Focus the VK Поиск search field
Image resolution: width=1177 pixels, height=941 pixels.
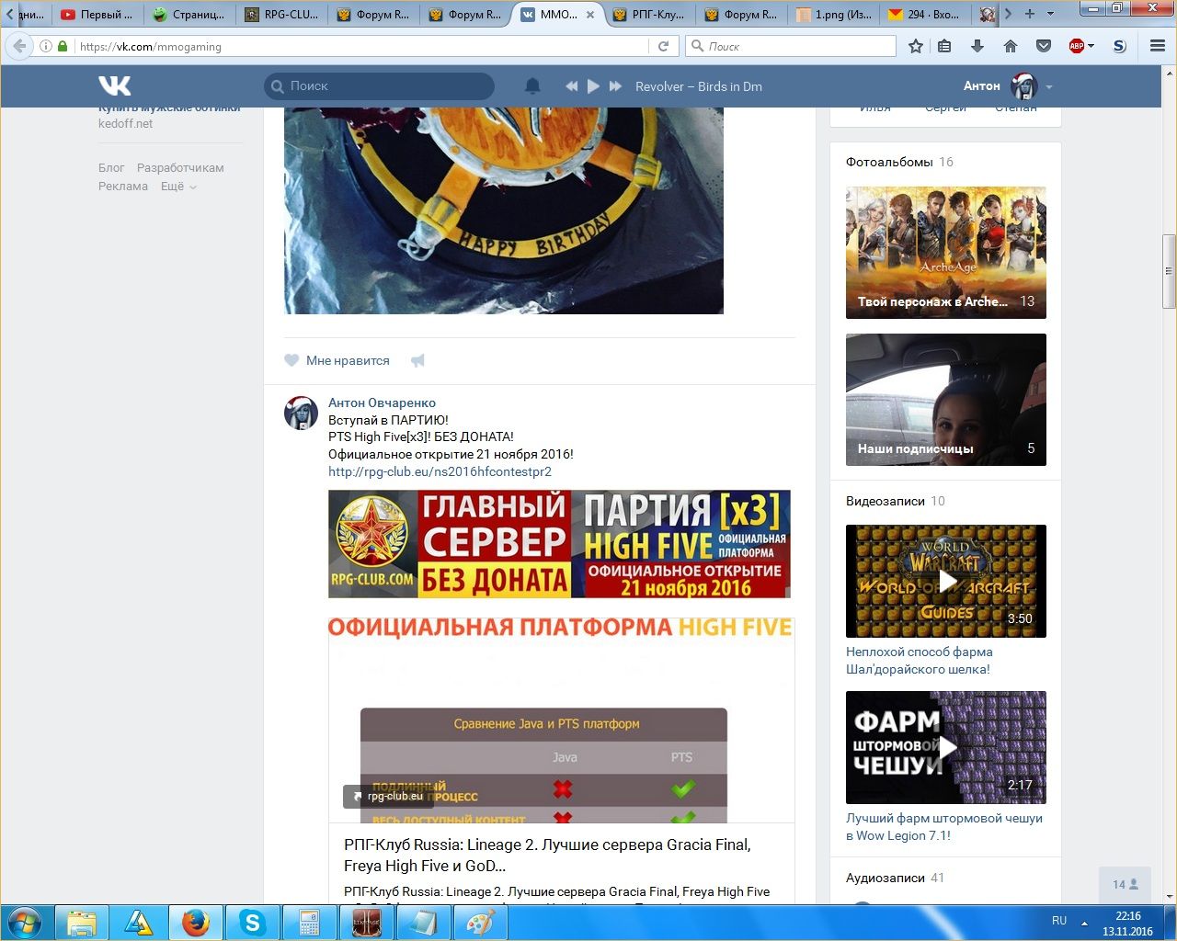pyautogui.click(x=379, y=85)
